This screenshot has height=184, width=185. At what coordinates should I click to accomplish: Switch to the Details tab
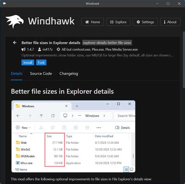17,73
